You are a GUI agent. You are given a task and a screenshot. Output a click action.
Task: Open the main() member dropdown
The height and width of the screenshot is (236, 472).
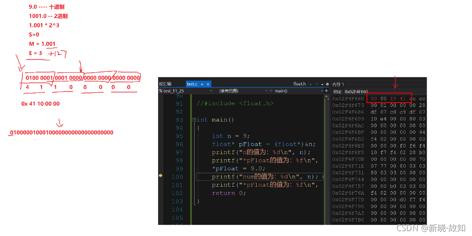tap(296, 91)
